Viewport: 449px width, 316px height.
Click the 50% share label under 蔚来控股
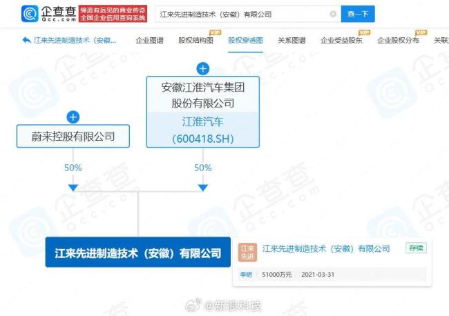pos(73,168)
